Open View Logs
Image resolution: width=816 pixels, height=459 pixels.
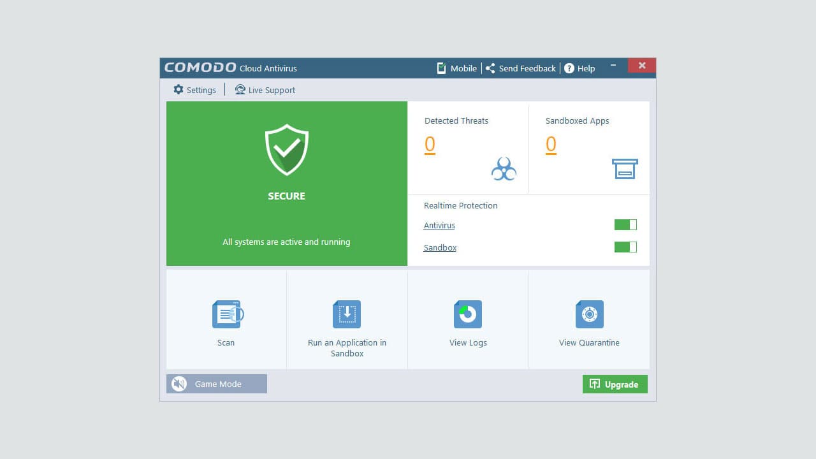click(467, 314)
